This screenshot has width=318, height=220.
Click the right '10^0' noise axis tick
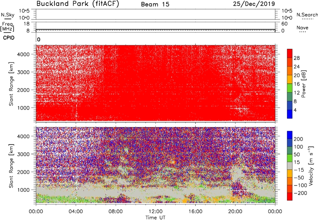[287, 18]
